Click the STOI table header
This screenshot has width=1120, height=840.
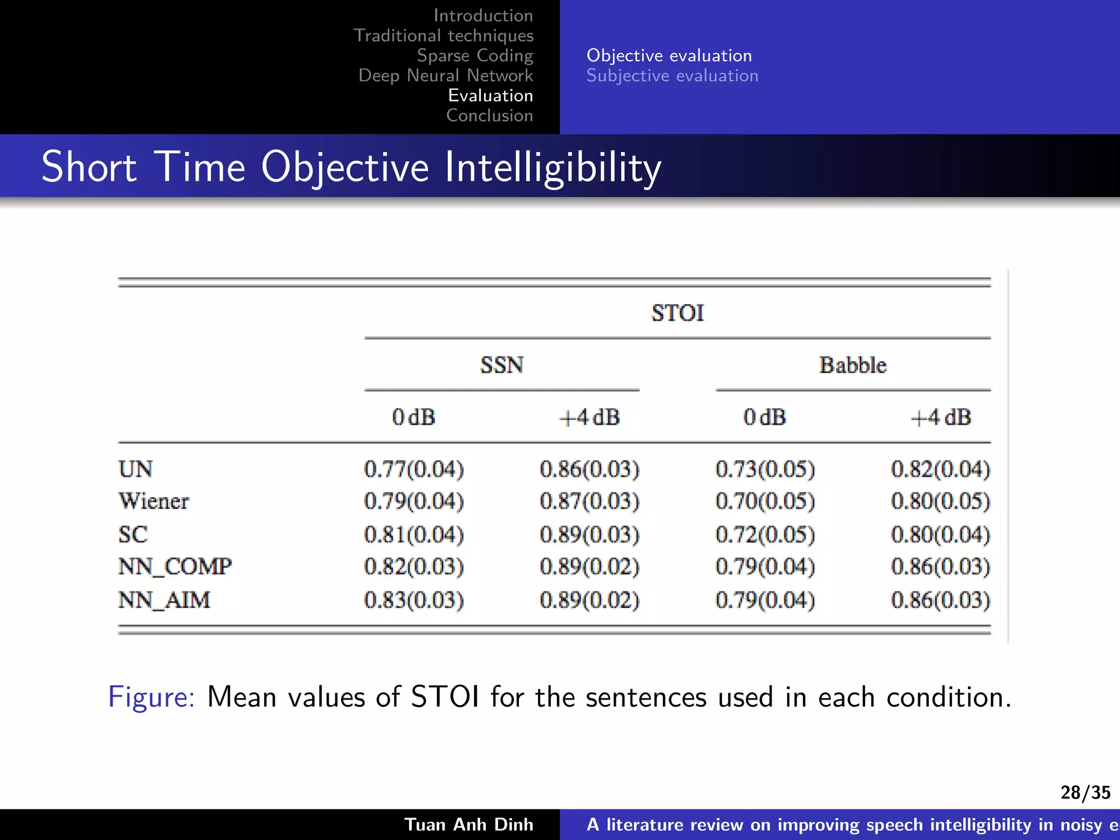(x=678, y=313)
